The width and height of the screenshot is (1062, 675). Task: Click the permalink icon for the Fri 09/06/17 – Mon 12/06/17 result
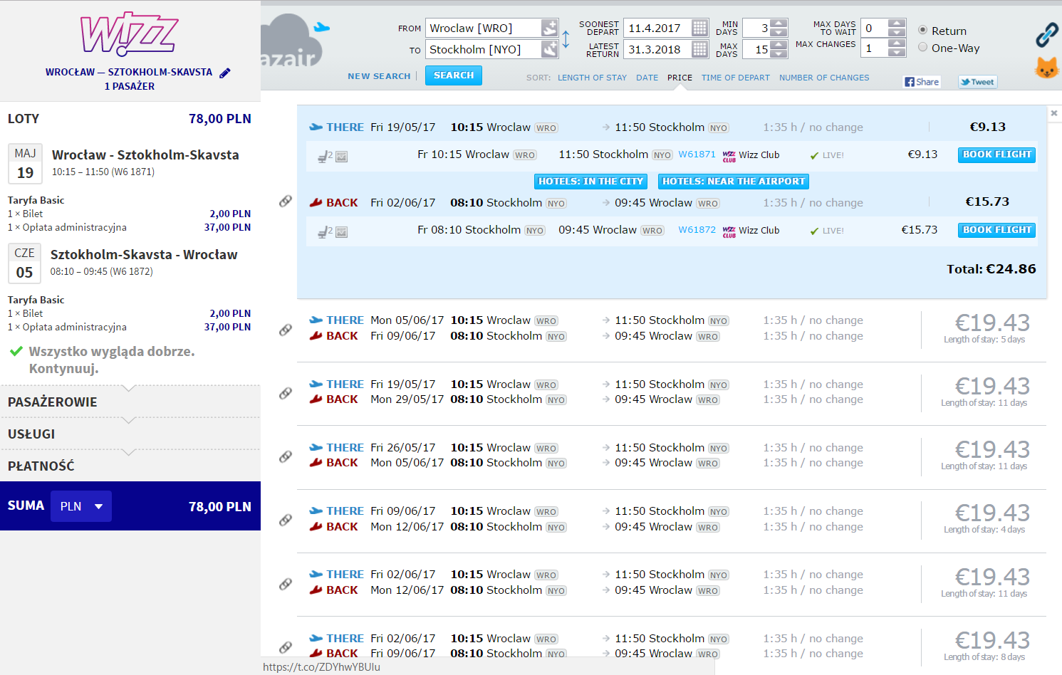pyautogui.click(x=286, y=520)
